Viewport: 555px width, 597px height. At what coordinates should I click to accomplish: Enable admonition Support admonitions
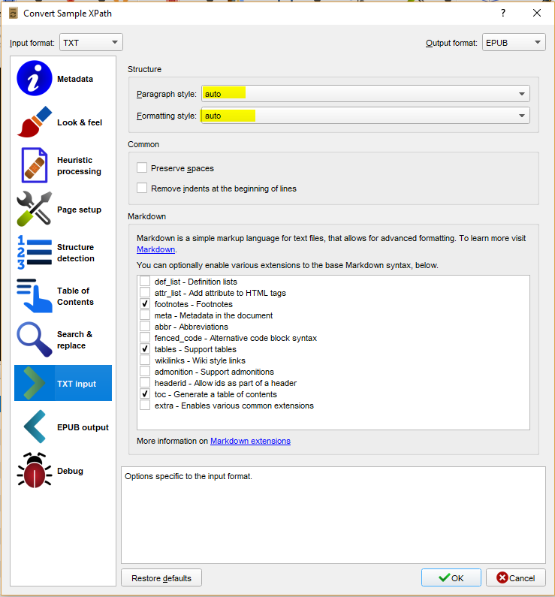[145, 371]
